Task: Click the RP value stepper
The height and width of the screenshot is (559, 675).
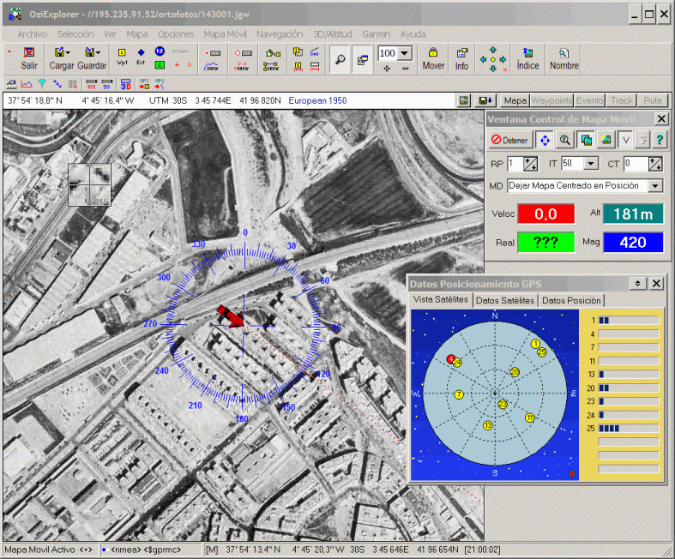Action: [531, 163]
